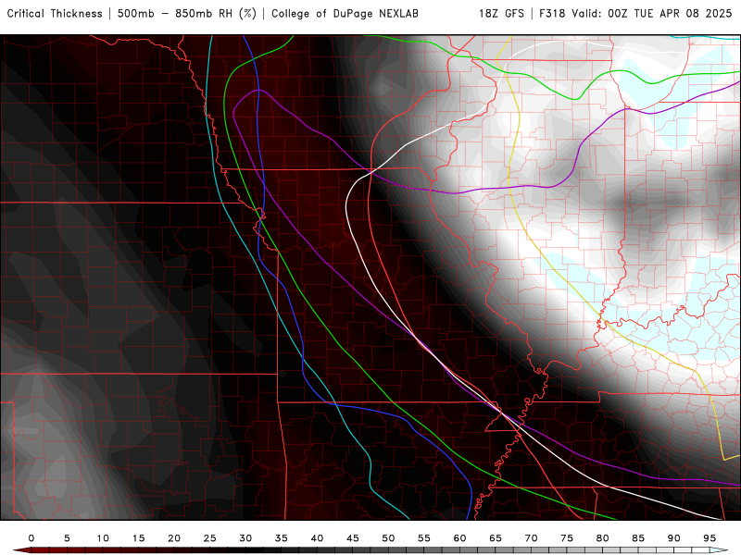
Task: Select the "15" label on the RH scale
Action: [138, 538]
